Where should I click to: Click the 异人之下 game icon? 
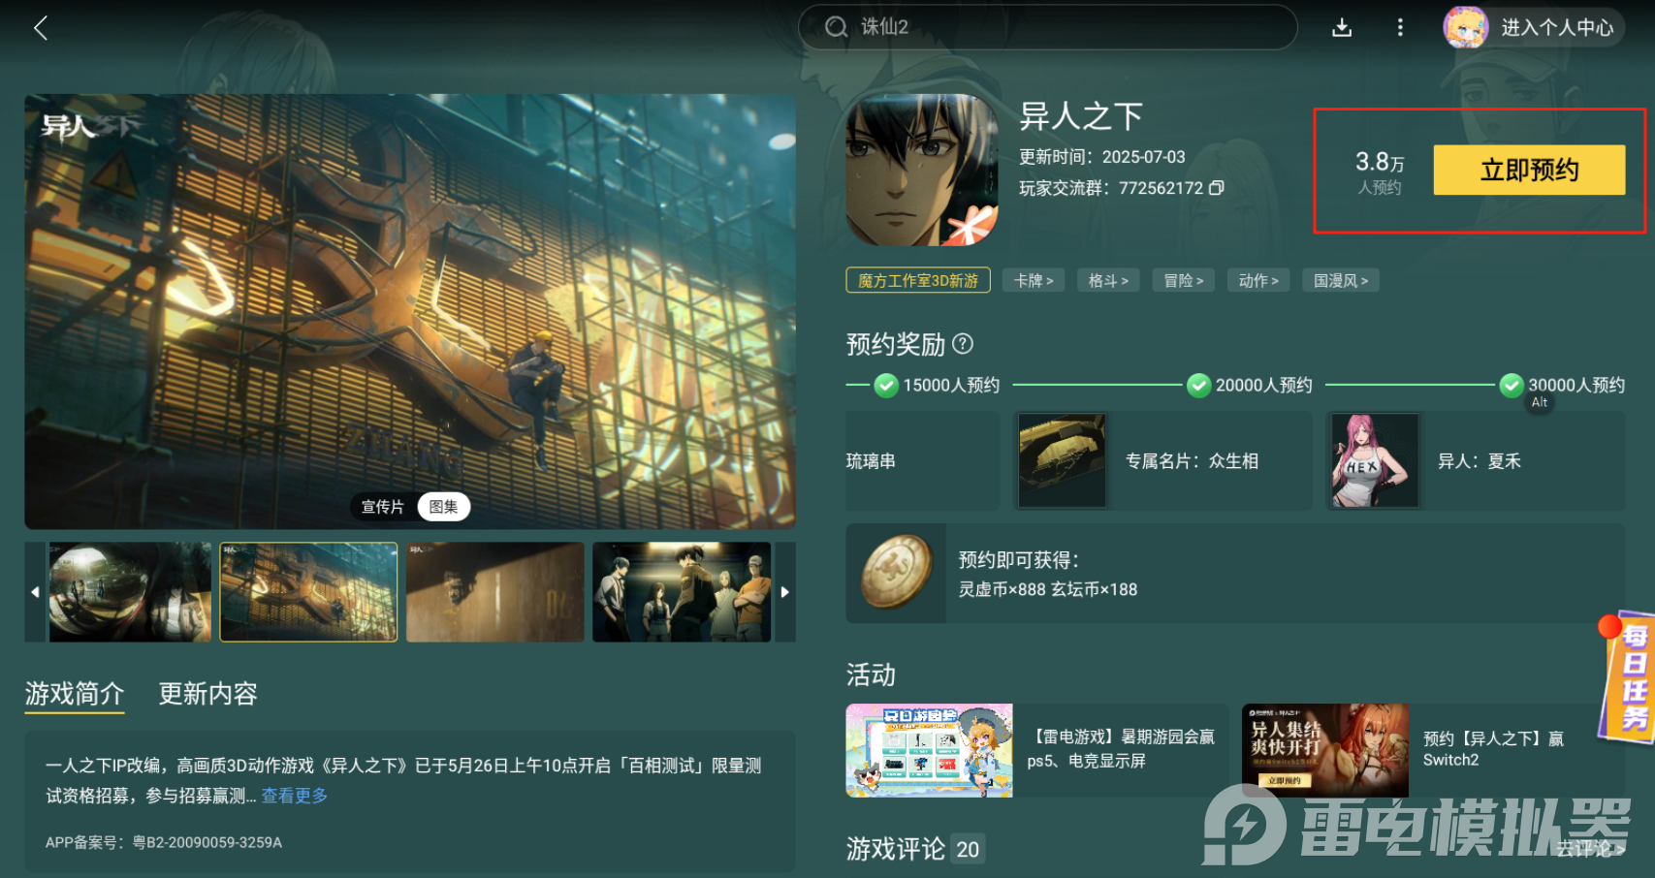pyautogui.click(x=922, y=170)
